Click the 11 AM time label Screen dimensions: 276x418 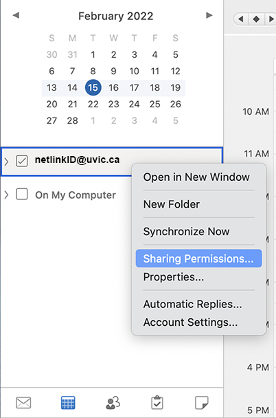(x=257, y=153)
